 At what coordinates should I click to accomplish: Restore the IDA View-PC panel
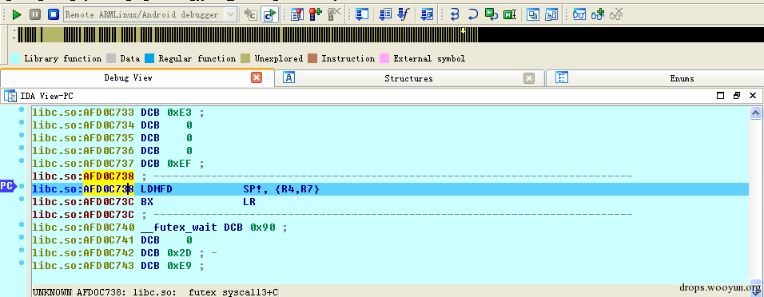pyautogui.click(x=737, y=96)
